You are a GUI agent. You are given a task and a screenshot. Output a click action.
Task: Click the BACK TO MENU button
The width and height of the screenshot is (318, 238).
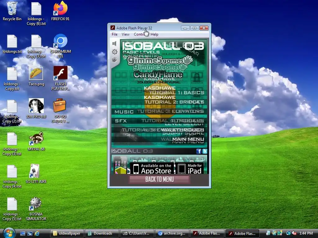[x=159, y=179]
